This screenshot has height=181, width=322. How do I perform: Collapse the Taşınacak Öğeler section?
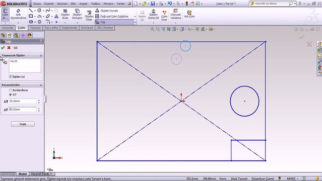click(41, 55)
